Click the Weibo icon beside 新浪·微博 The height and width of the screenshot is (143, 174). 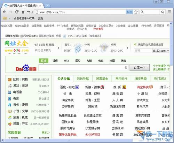[x=102, y=87]
